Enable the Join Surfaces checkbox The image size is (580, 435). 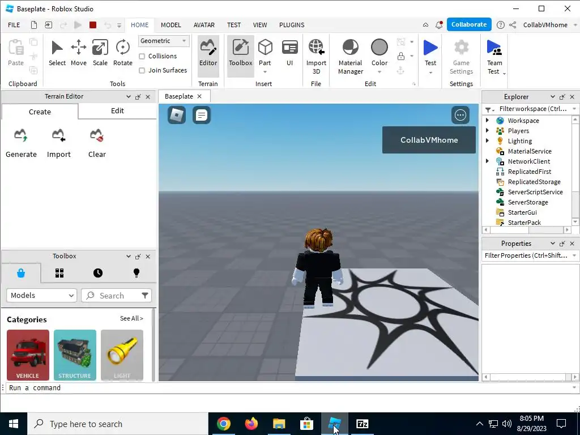[142, 70]
